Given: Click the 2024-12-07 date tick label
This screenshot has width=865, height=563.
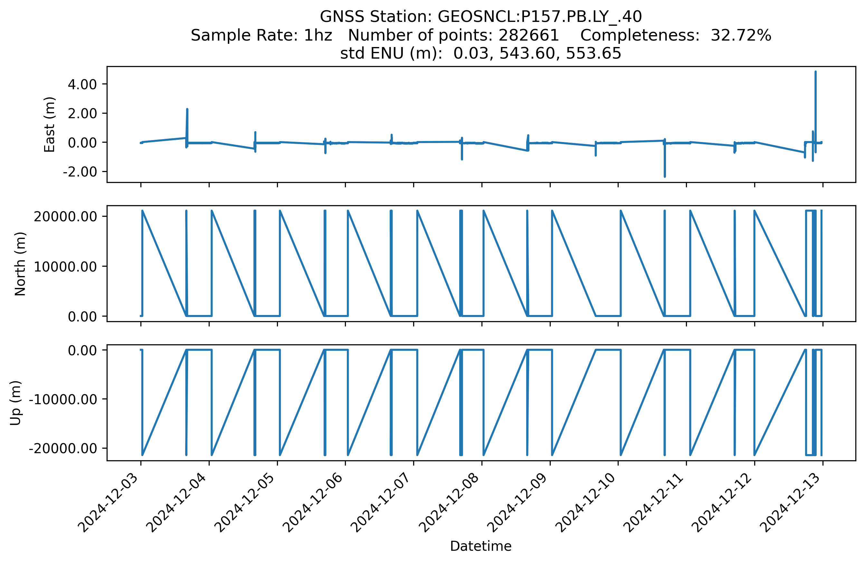Looking at the screenshot, I should coord(382,503).
